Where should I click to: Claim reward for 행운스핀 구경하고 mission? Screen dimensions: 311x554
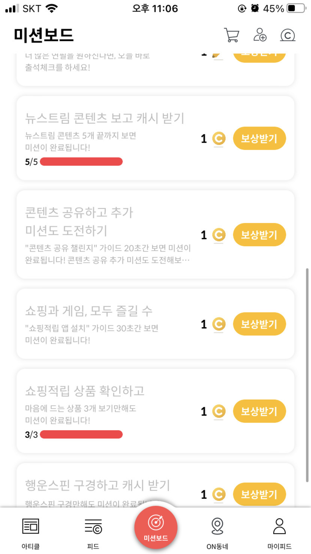[259, 494]
